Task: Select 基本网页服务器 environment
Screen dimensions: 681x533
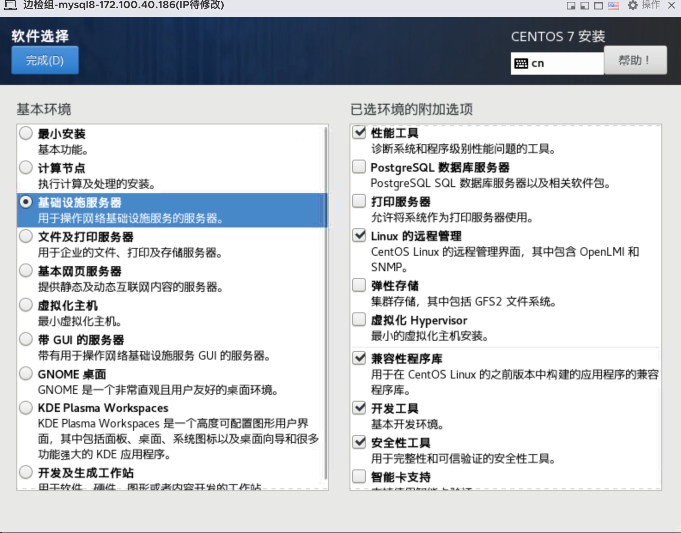Action: pyautogui.click(x=26, y=270)
